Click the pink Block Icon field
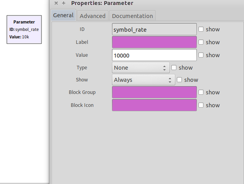 [x=155, y=105]
